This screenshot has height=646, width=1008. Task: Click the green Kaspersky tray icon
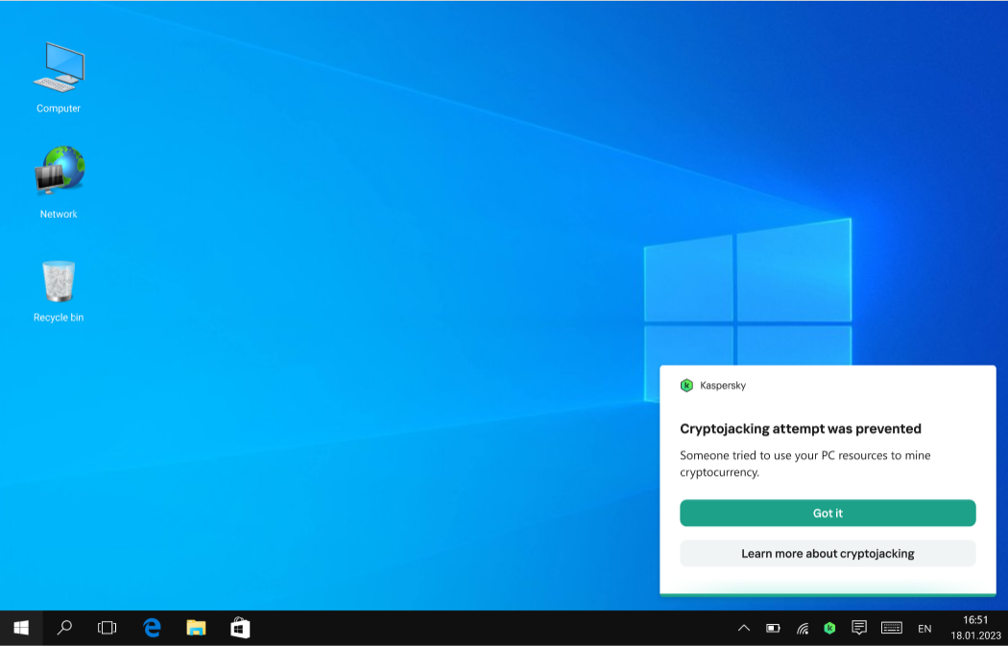point(829,628)
